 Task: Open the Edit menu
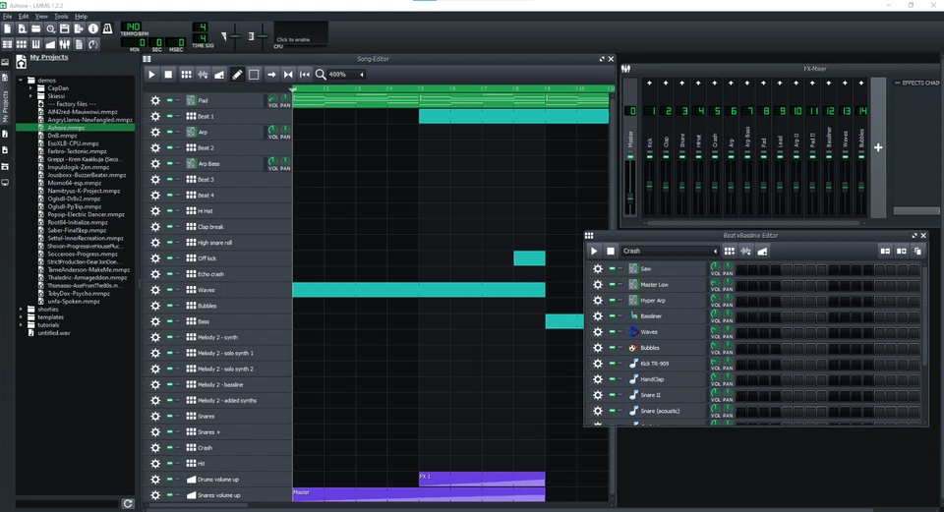click(x=24, y=17)
